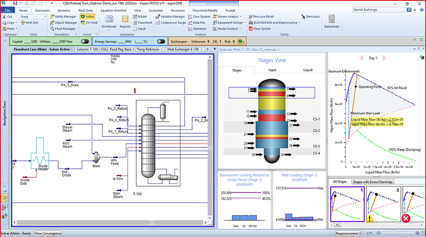Screen dimensions: 426x237
Task: Switch to the Economics ribbon tab
Action: [x=43, y=10]
